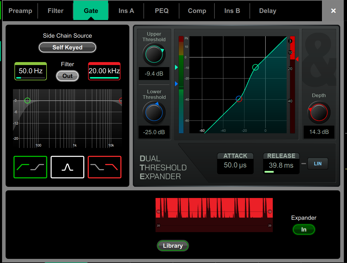Open the Ins A tab

click(x=126, y=11)
